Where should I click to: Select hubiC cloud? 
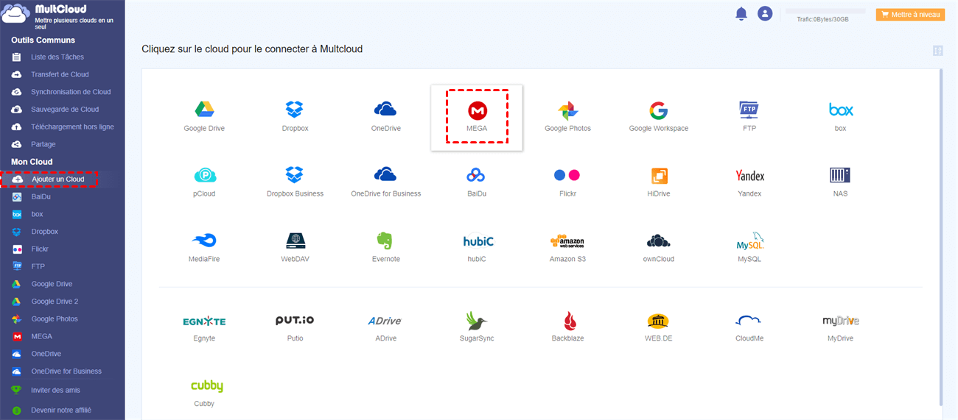click(x=478, y=241)
